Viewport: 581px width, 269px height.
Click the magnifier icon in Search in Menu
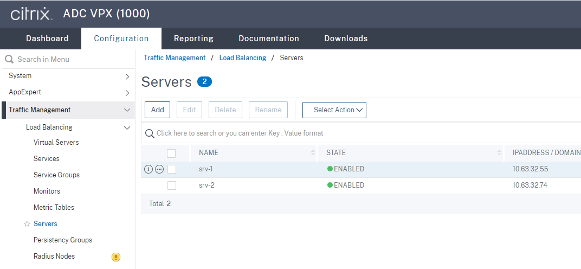9,59
